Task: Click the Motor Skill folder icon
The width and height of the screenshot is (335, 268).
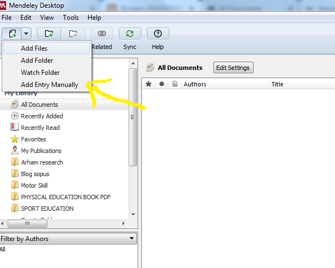Action: 15,185
